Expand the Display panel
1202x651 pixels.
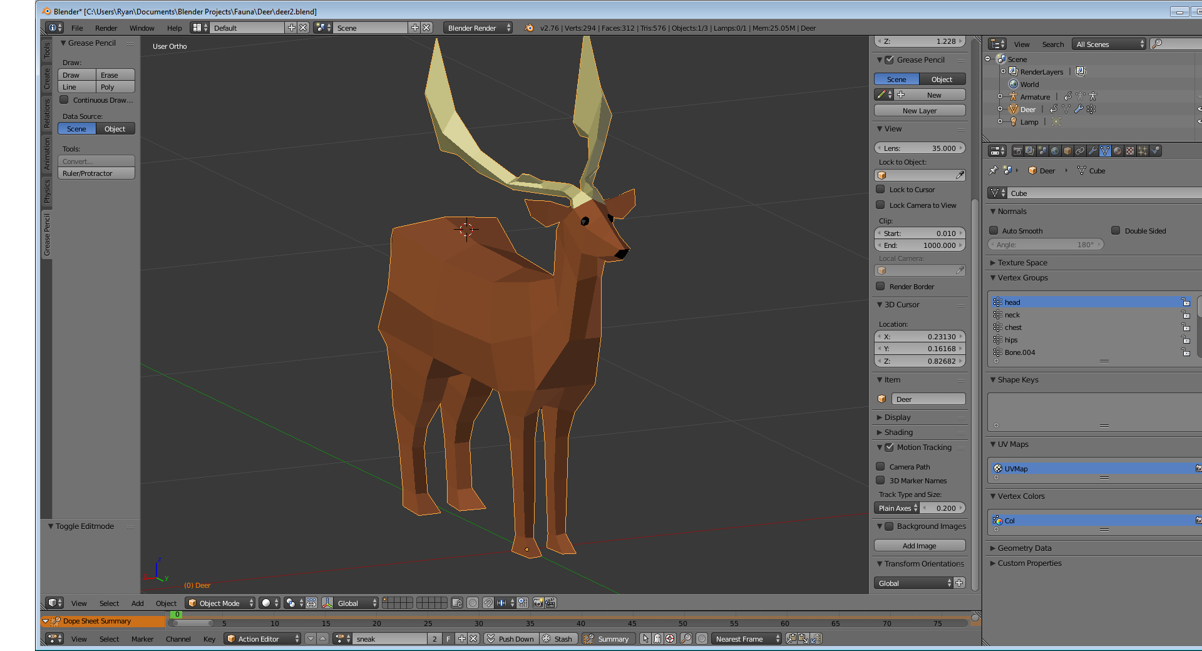coord(897,417)
